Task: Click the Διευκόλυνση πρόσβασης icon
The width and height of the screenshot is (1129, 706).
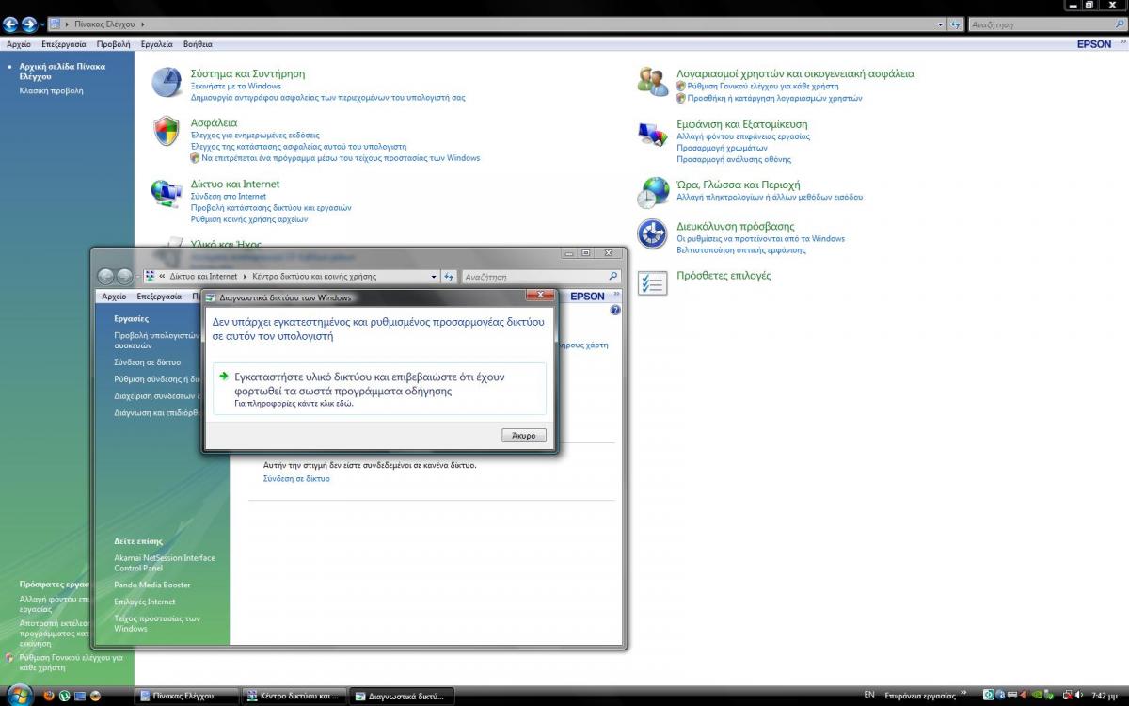Action: [x=653, y=233]
